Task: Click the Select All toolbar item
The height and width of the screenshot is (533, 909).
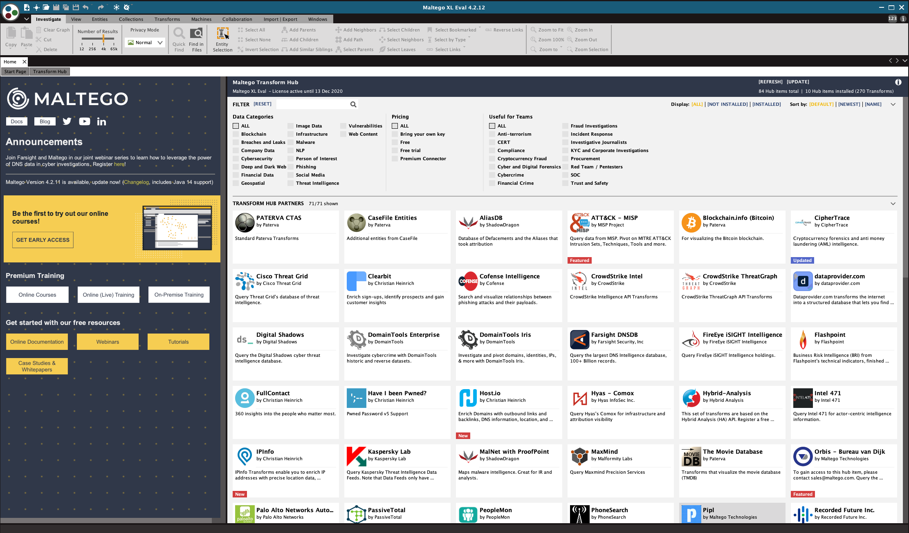Action: [x=251, y=30]
